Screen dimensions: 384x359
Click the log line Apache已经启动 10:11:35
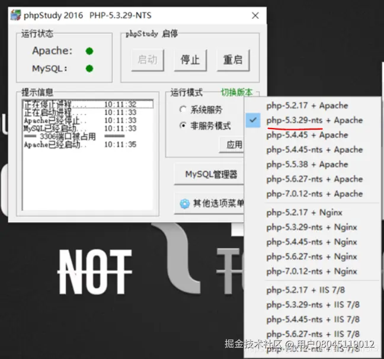coord(88,145)
